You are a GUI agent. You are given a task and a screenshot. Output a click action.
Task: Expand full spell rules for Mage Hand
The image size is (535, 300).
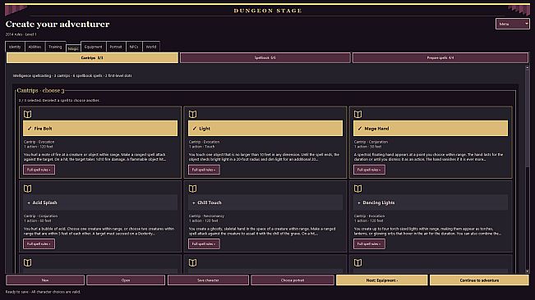click(x=369, y=170)
